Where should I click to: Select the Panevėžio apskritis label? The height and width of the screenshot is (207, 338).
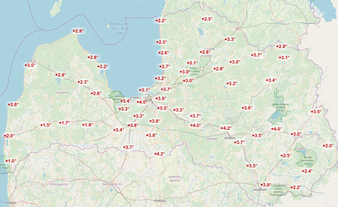pyautogui.click(x=175, y=178)
